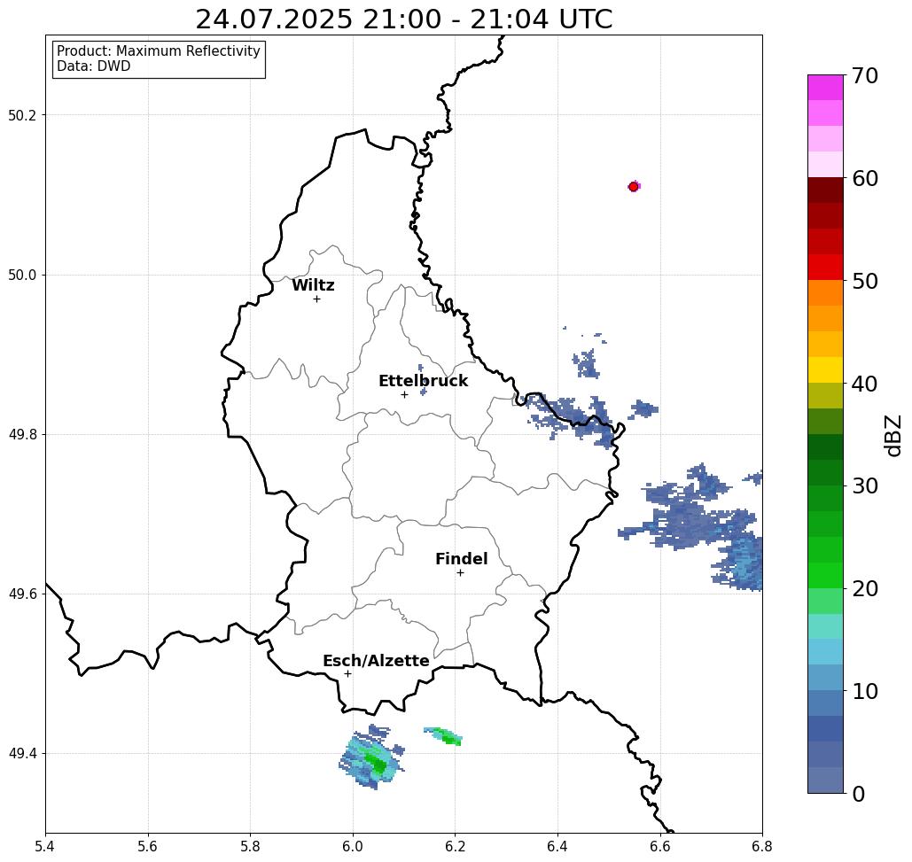Click the dark green colorbar band near 30
The image size is (912, 862).
point(825,472)
